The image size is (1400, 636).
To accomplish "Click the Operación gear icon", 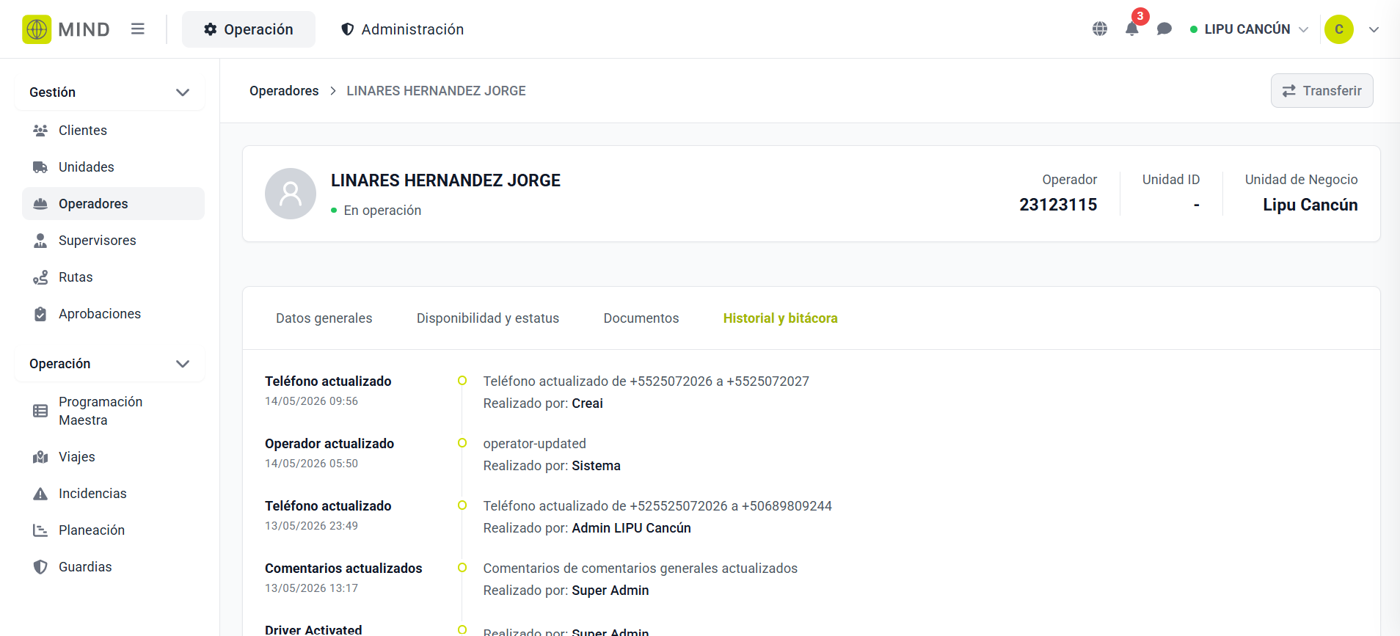I will (211, 29).
